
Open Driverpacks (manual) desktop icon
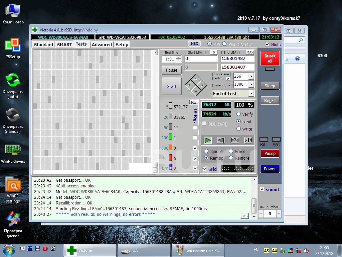click(x=13, y=120)
